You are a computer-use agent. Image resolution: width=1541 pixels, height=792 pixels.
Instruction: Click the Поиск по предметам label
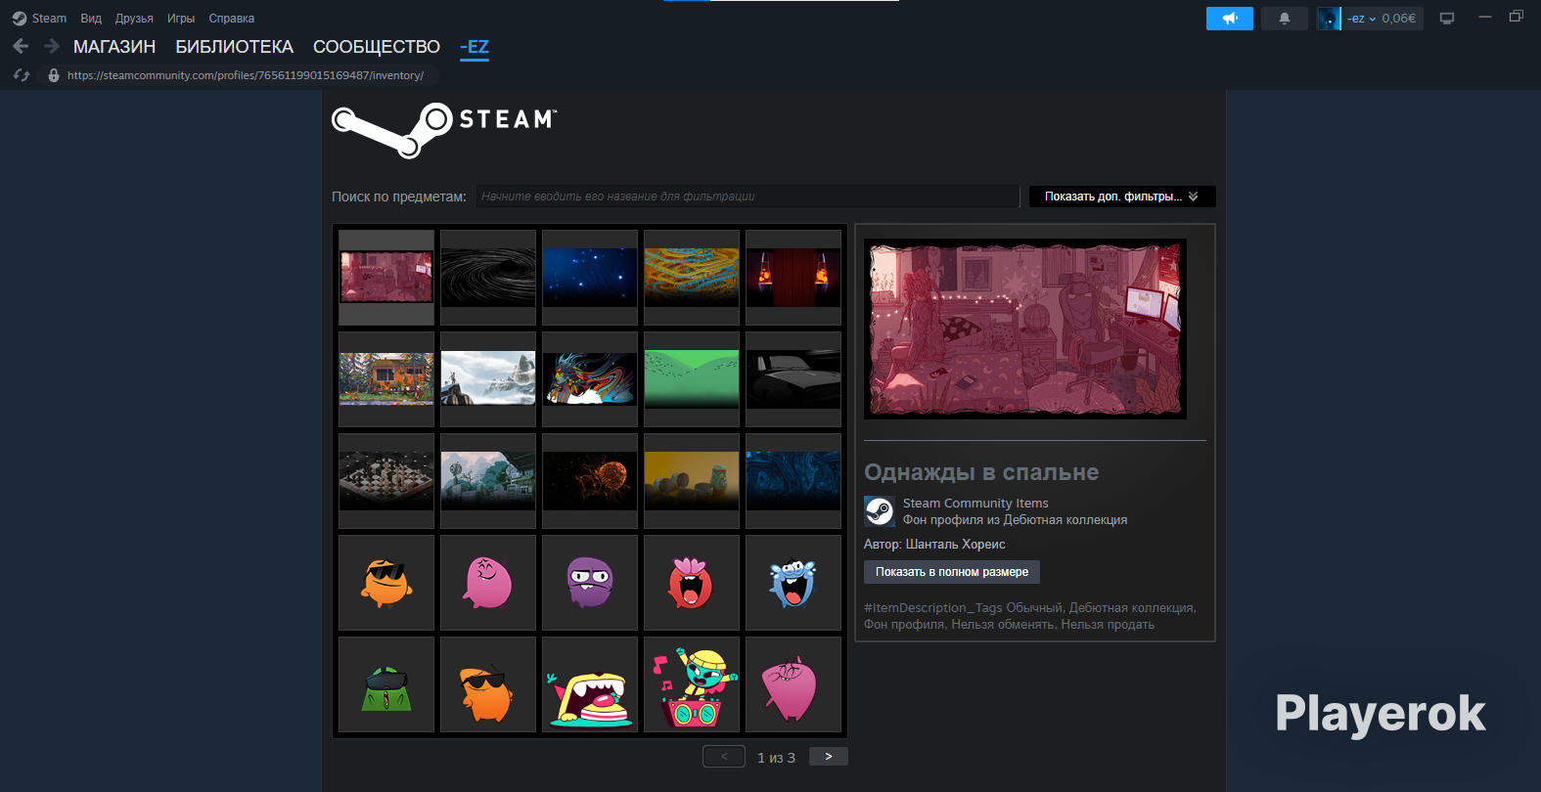[399, 197]
